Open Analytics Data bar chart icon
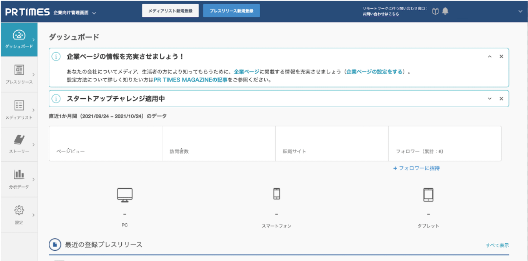The height and width of the screenshot is (261, 528). [19, 175]
